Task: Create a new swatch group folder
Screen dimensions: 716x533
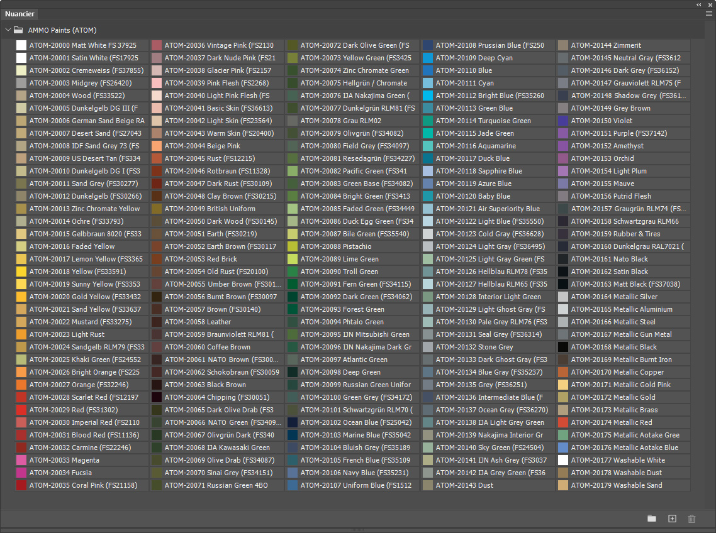Action: (x=652, y=519)
